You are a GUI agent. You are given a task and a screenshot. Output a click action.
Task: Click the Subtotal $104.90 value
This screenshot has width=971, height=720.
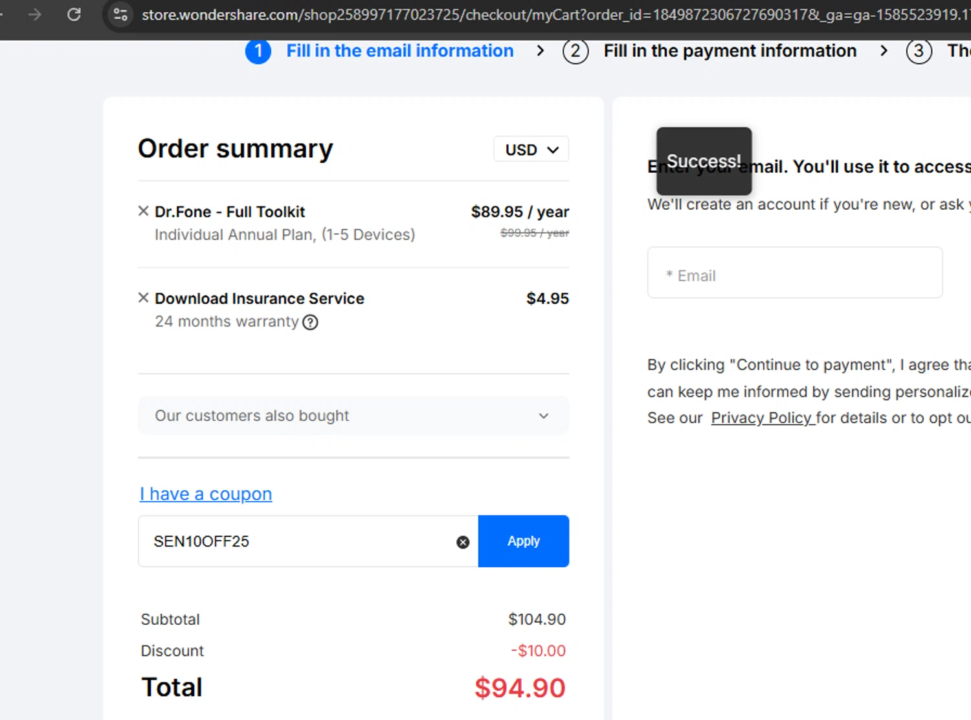pos(537,620)
